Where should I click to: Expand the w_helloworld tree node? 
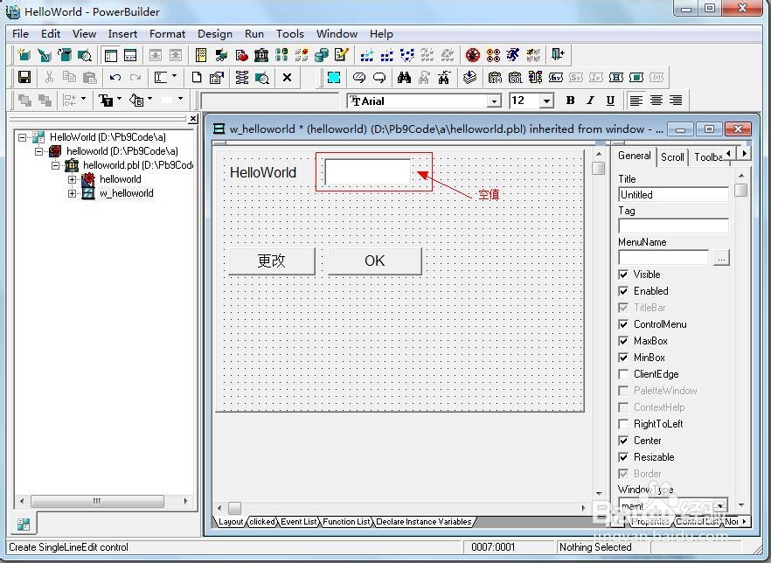72,193
